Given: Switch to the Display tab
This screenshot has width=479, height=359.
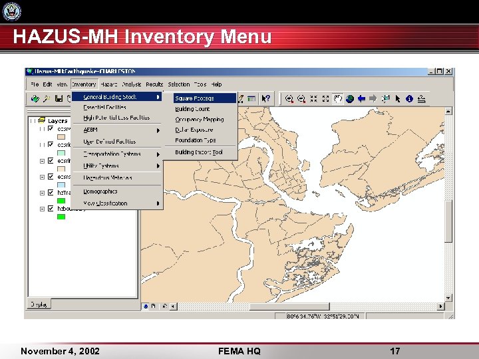Looking at the screenshot, I should (39, 304).
